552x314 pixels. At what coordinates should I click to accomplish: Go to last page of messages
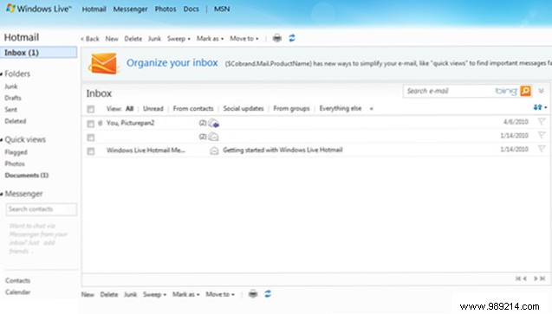point(542,279)
